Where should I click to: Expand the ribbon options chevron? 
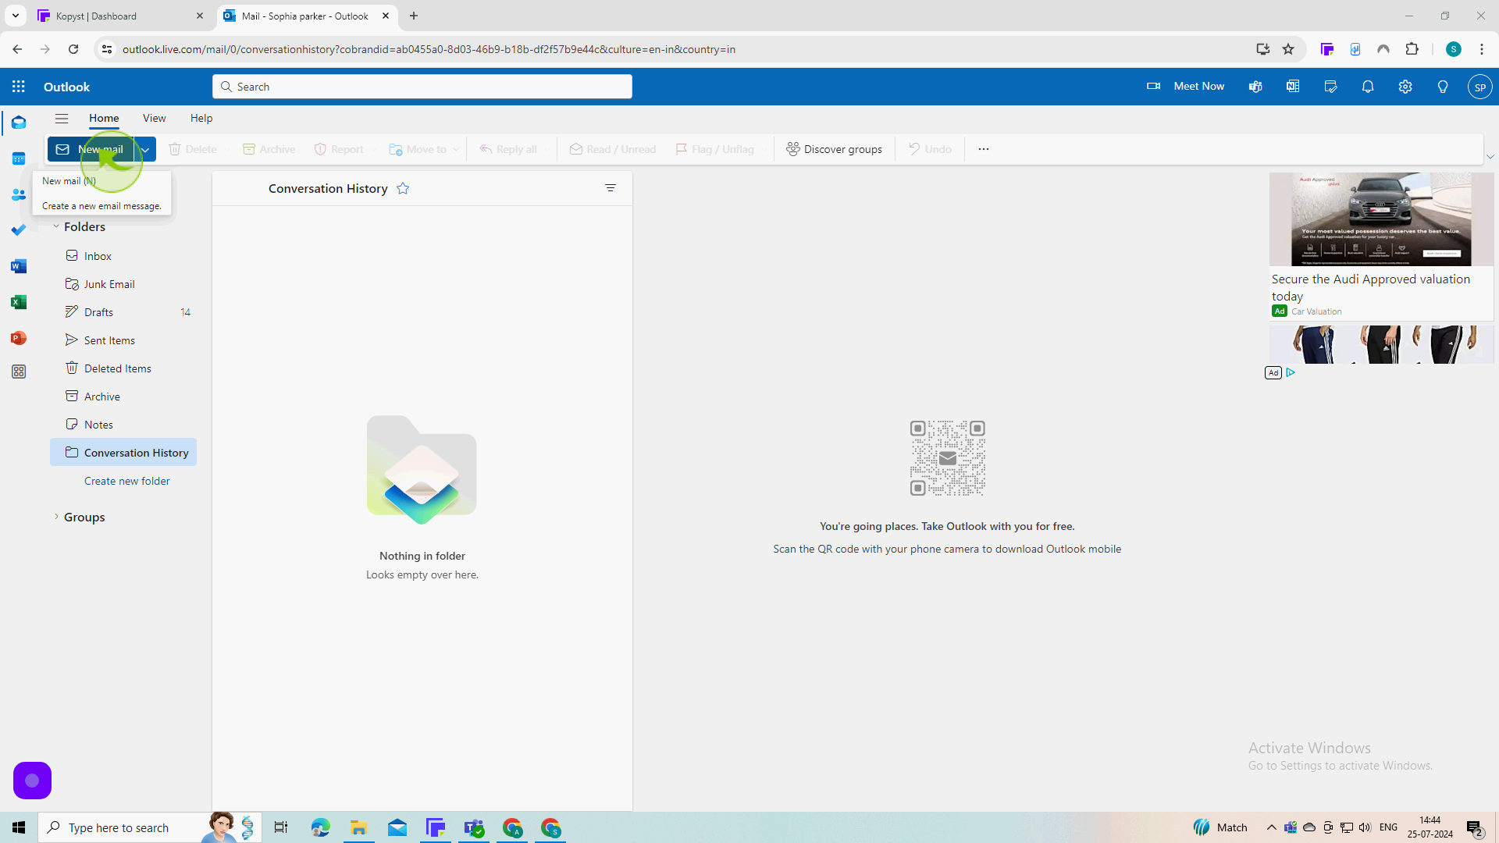1490,157
